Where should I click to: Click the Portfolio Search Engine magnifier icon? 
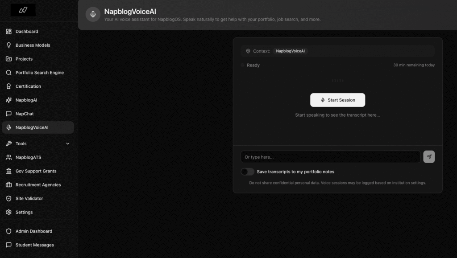(9, 72)
